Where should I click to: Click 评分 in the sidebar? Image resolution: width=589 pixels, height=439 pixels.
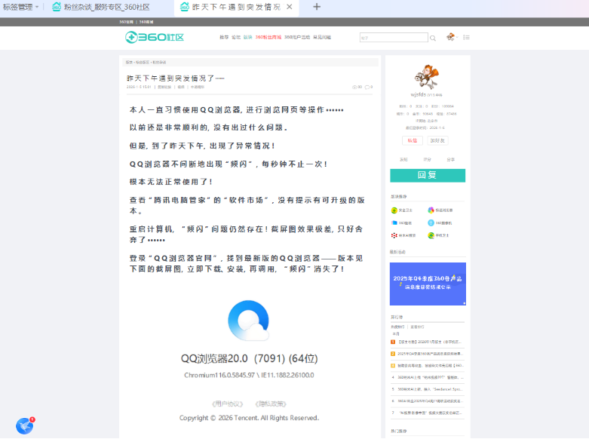point(428,160)
